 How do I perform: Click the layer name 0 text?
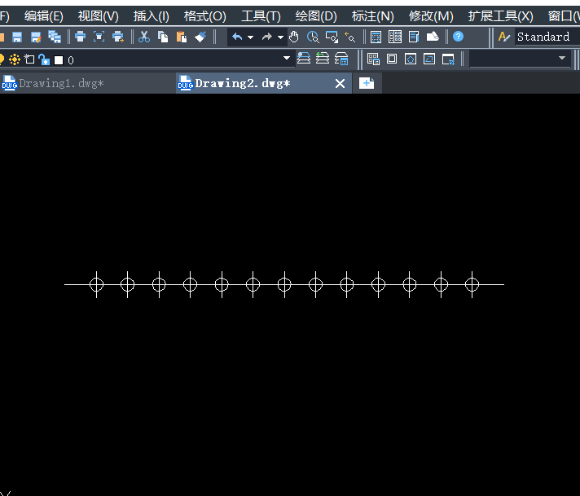point(71,60)
